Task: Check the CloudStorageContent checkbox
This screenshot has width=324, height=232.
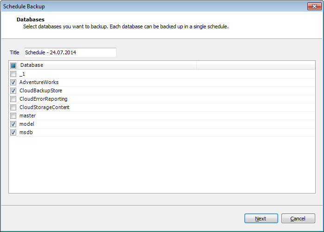Action: point(13,107)
